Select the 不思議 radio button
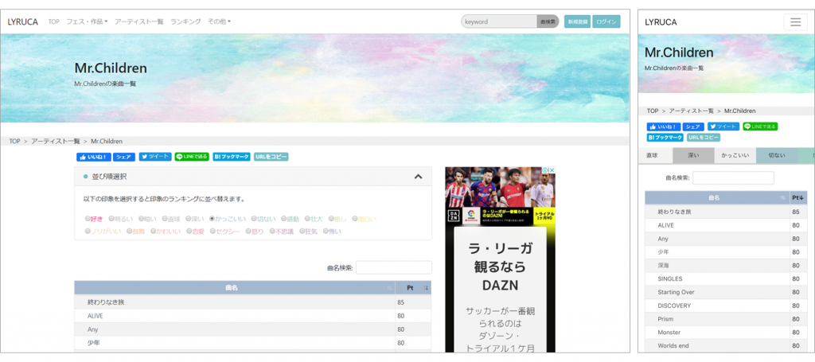 [x=272, y=231]
